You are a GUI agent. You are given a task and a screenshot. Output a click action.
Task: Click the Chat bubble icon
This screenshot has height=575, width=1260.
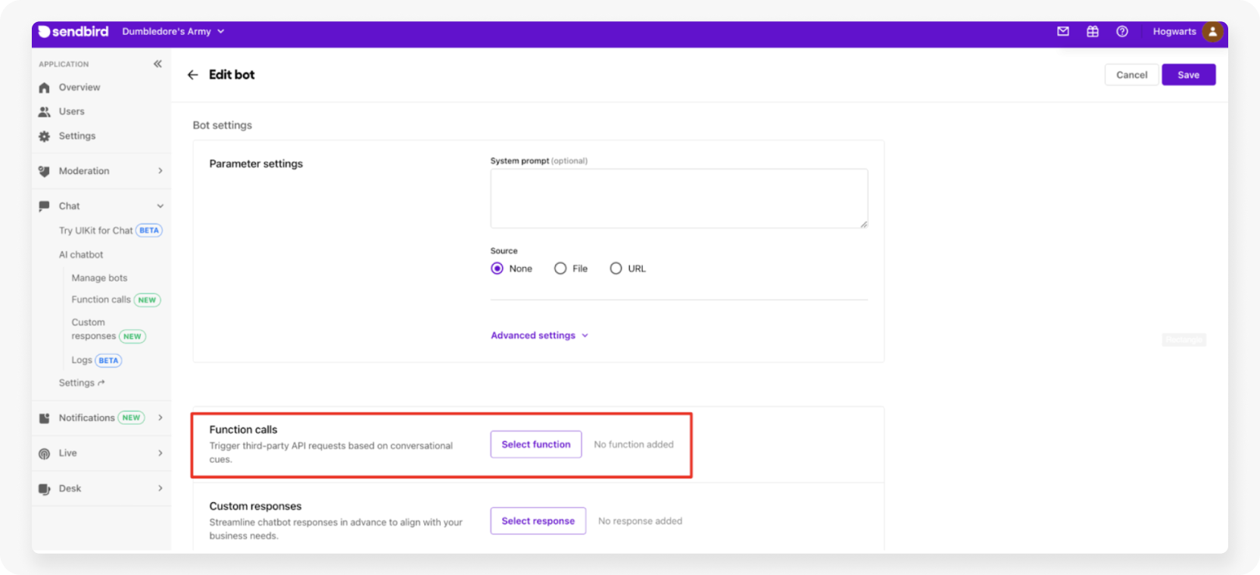point(44,206)
